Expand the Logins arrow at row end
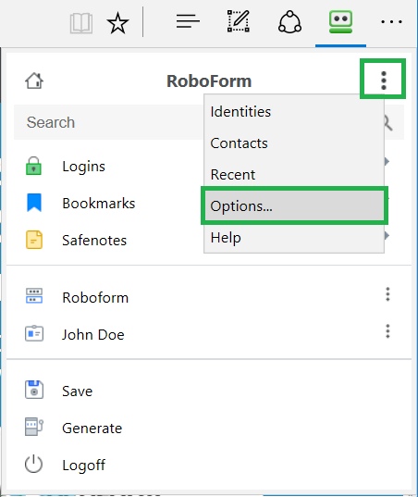Screen dimensions: 418x497 coord(387,162)
